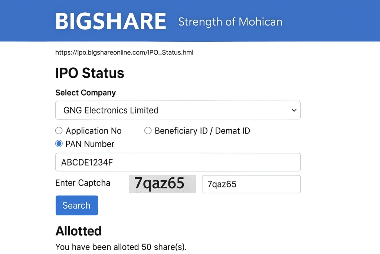
Task: Click the "Strength of Mohican" tagline
Action: (x=230, y=22)
